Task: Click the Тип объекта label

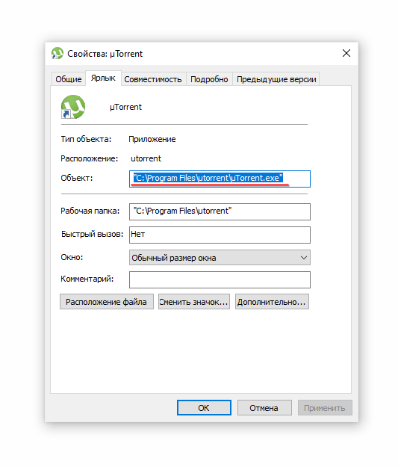Action: click(x=86, y=139)
